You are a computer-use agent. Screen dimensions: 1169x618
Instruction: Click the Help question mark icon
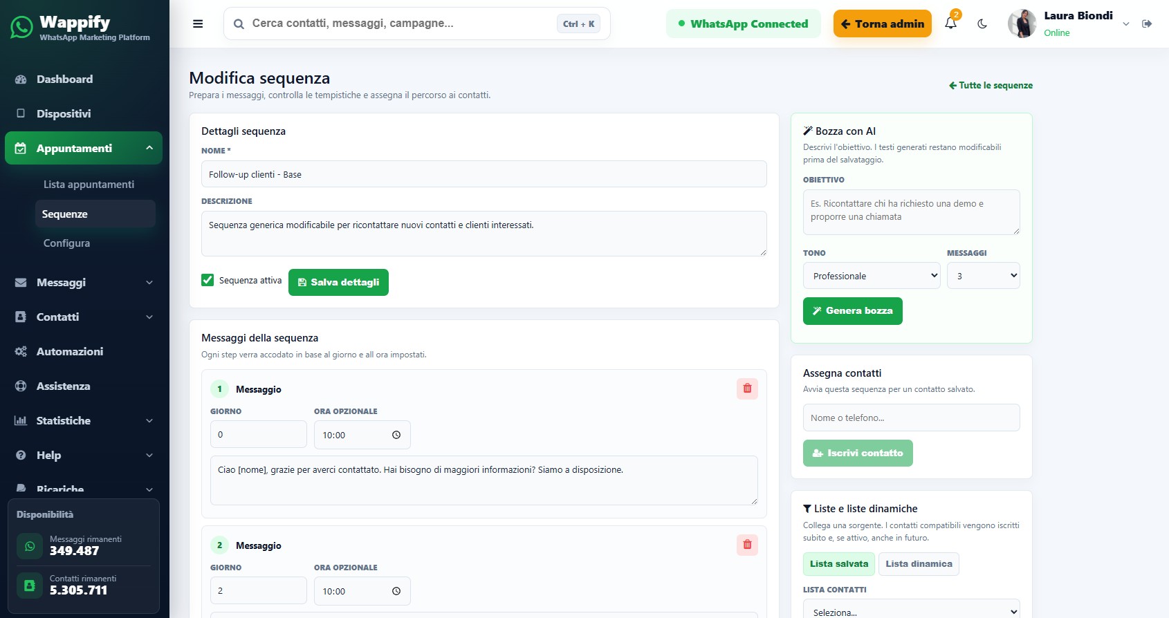click(x=21, y=455)
